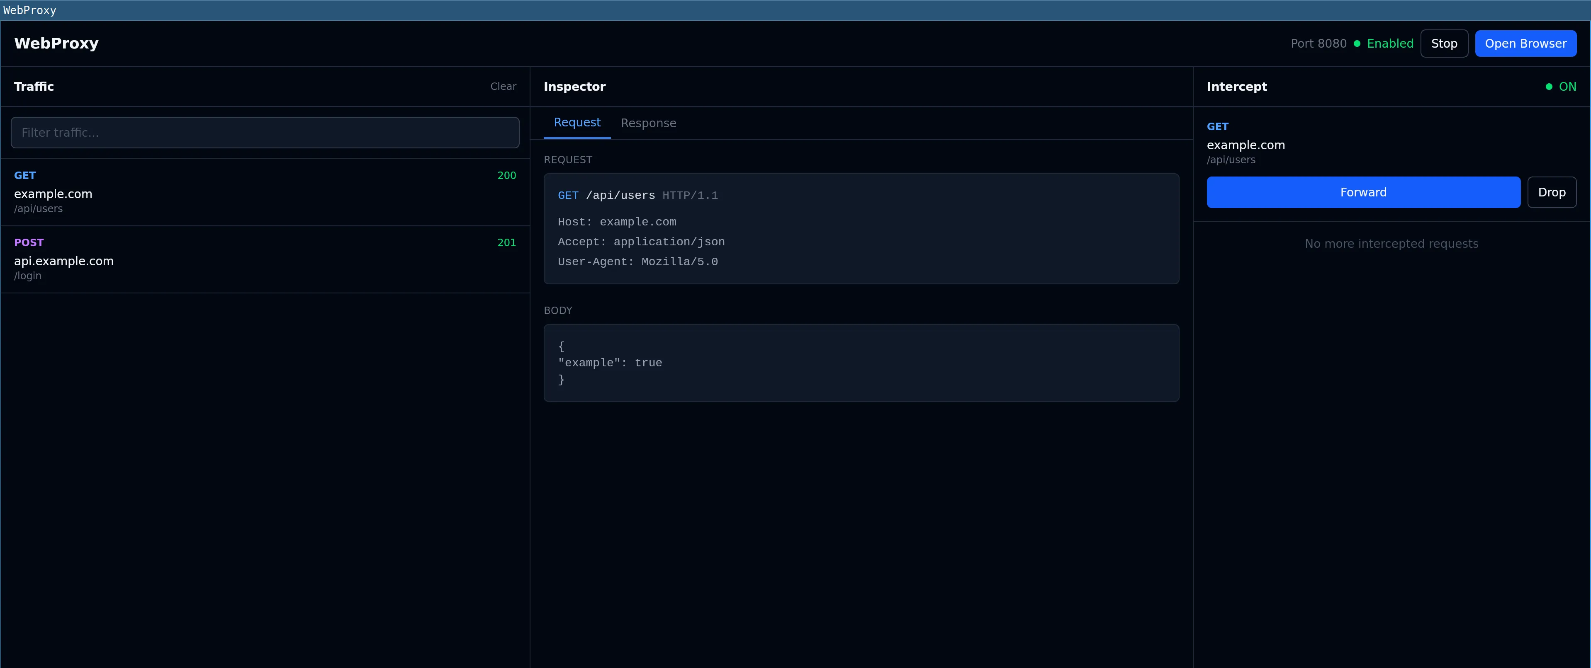Switch to the Response tab
This screenshot has width=1591, height=668.
(649, 123)
